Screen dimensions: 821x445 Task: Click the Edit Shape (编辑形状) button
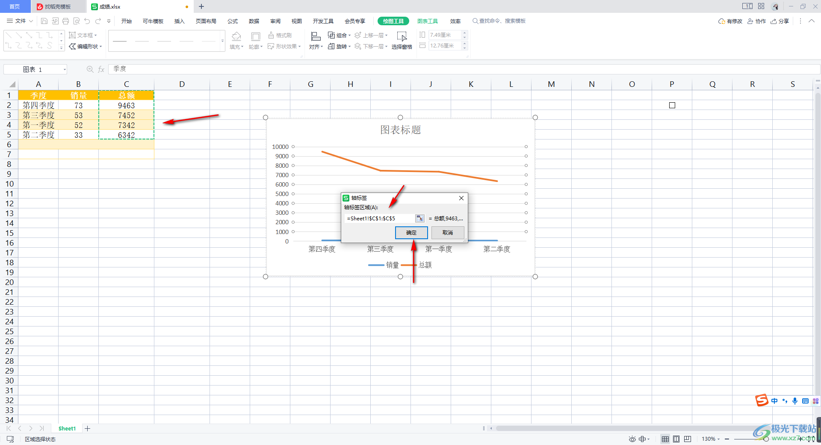86,46
